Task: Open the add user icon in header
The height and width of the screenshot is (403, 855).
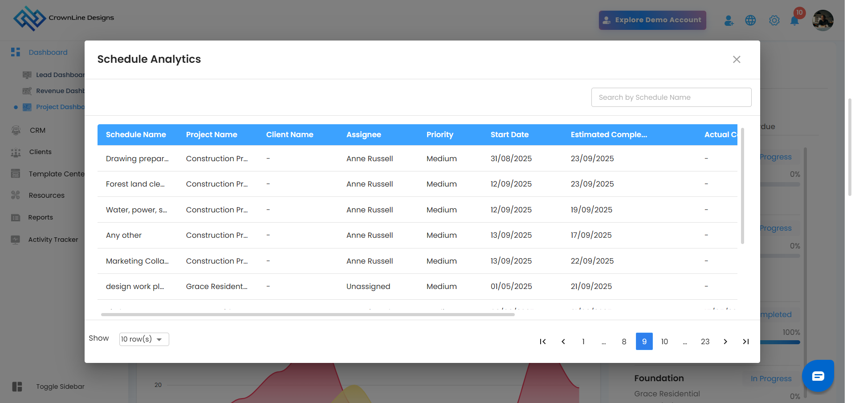Action: (x=729, y=20)
